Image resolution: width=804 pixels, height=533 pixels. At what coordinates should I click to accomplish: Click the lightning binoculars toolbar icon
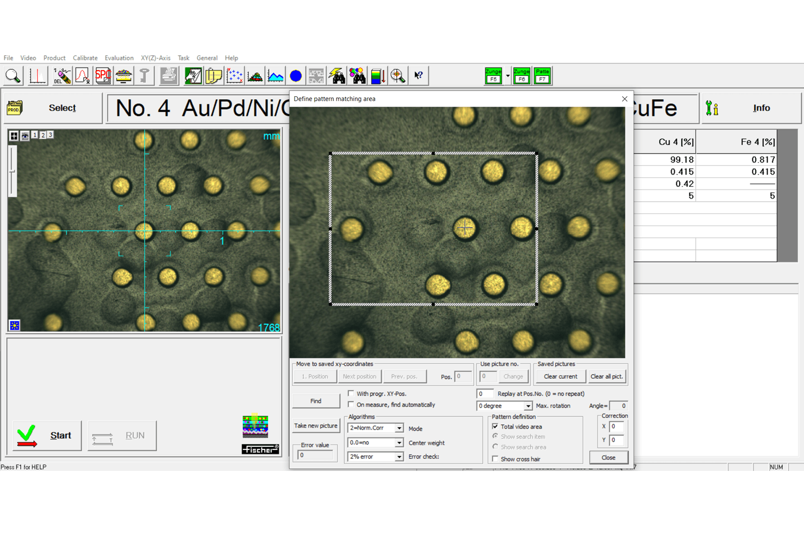pyautogui.click(x=337, y=76)
